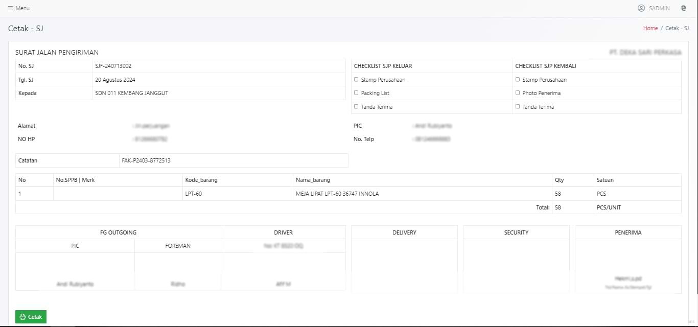698x327 pixels.
Task: Open the hamburger Menu in top bar
Action: point(19,8)
